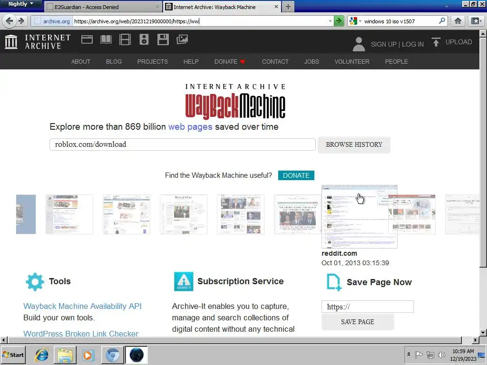
Task: Click the Action Center flag tray icon
Action: pos(419,355)
